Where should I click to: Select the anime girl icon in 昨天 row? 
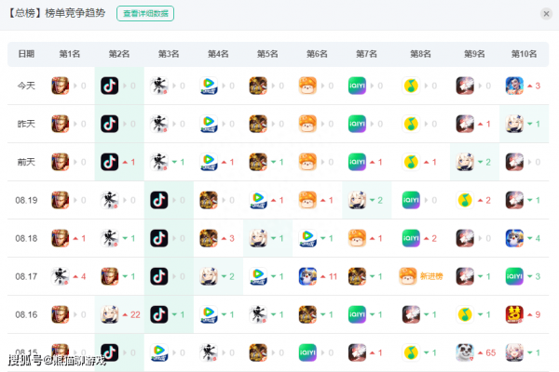[514, 124]
